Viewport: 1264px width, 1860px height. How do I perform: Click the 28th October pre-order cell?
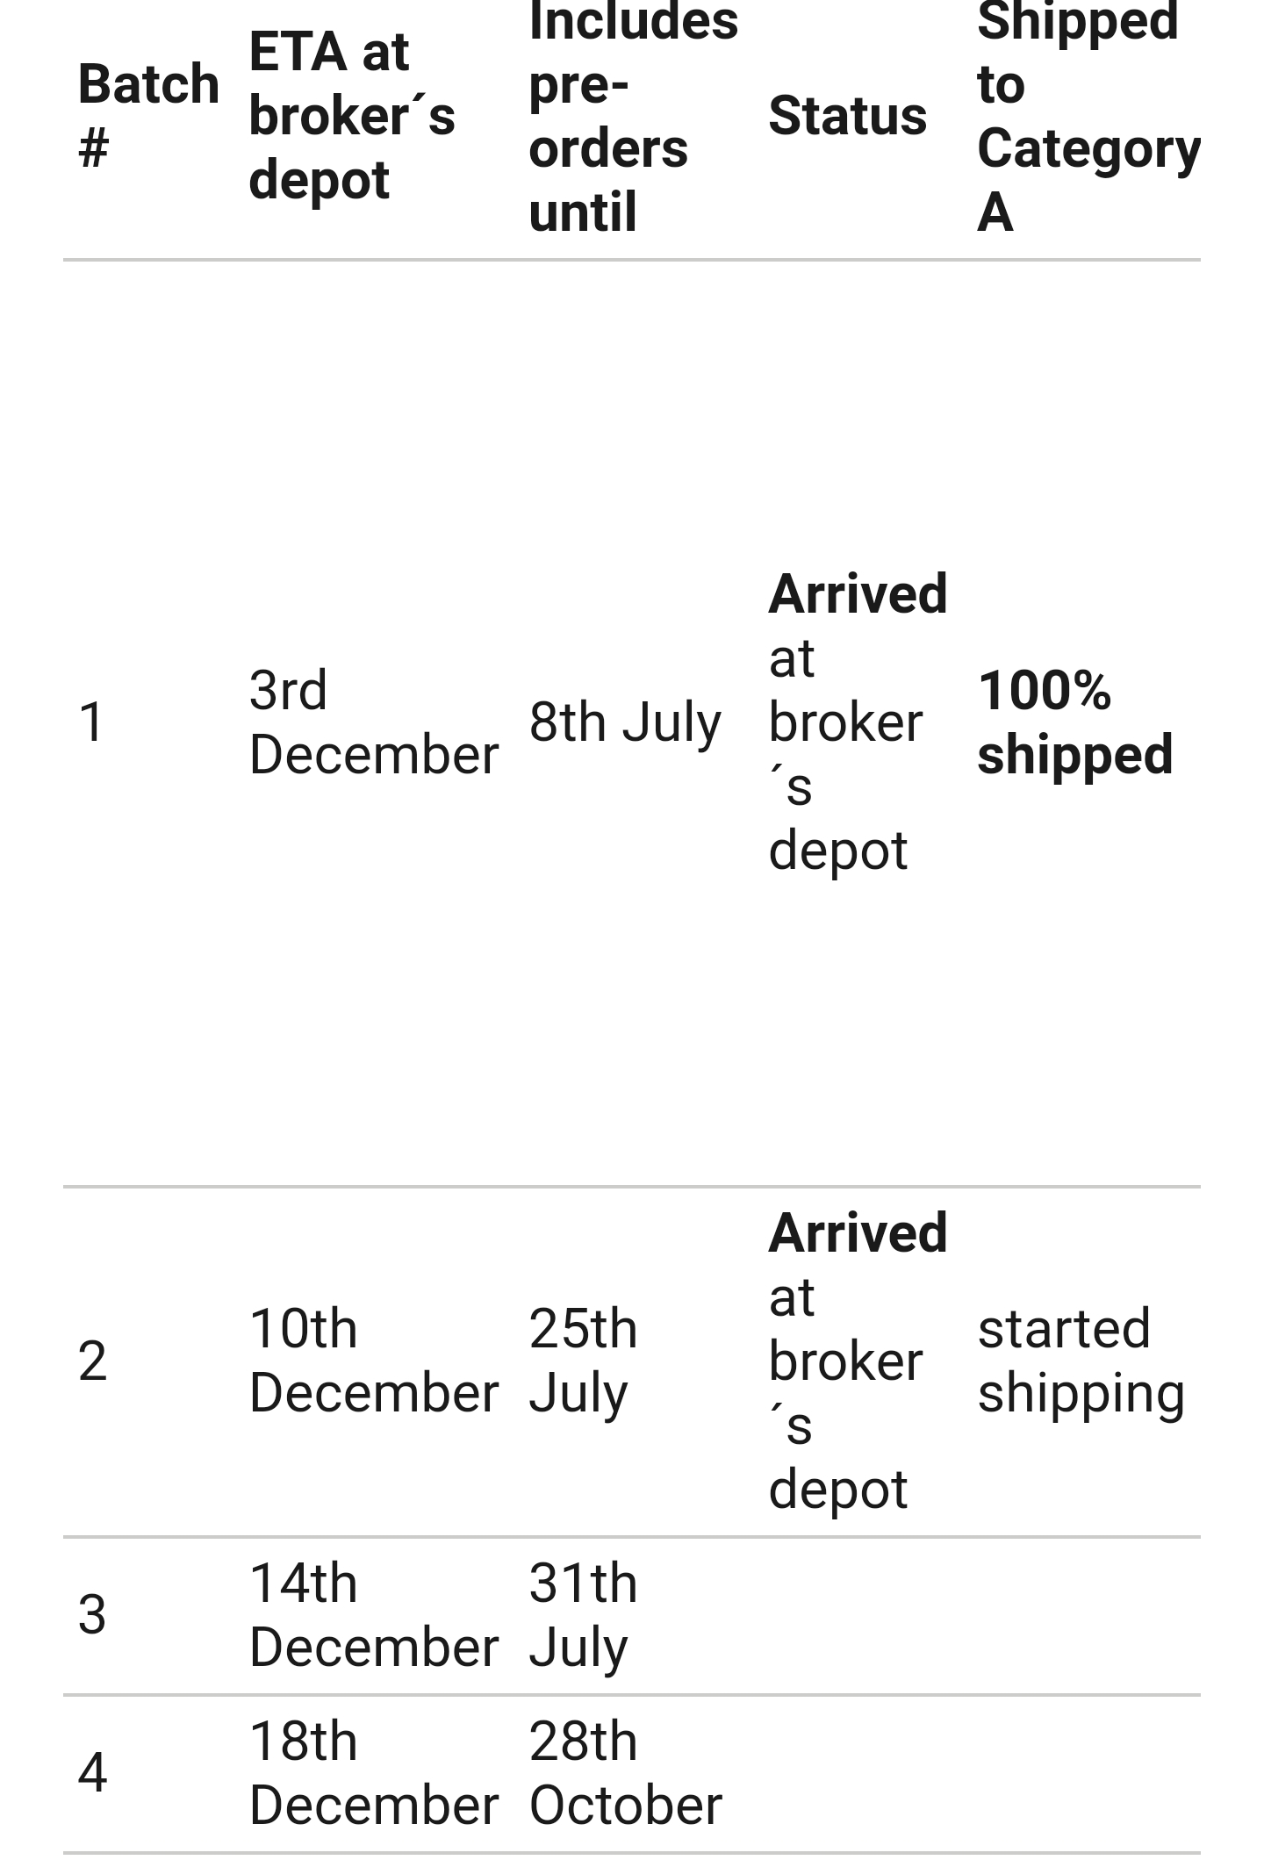click(626, 1773)
